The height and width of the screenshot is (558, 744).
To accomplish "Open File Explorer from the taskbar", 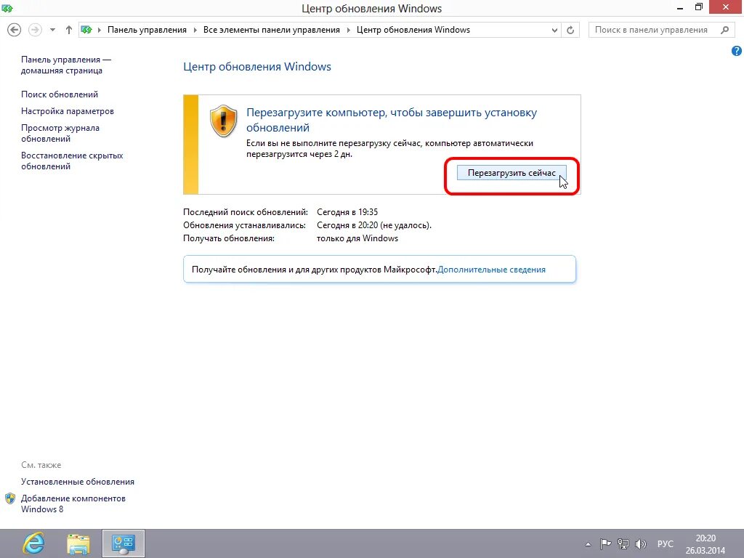I will (78, 543).
